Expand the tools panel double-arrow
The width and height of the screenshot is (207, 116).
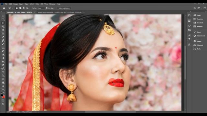(1, 12)
